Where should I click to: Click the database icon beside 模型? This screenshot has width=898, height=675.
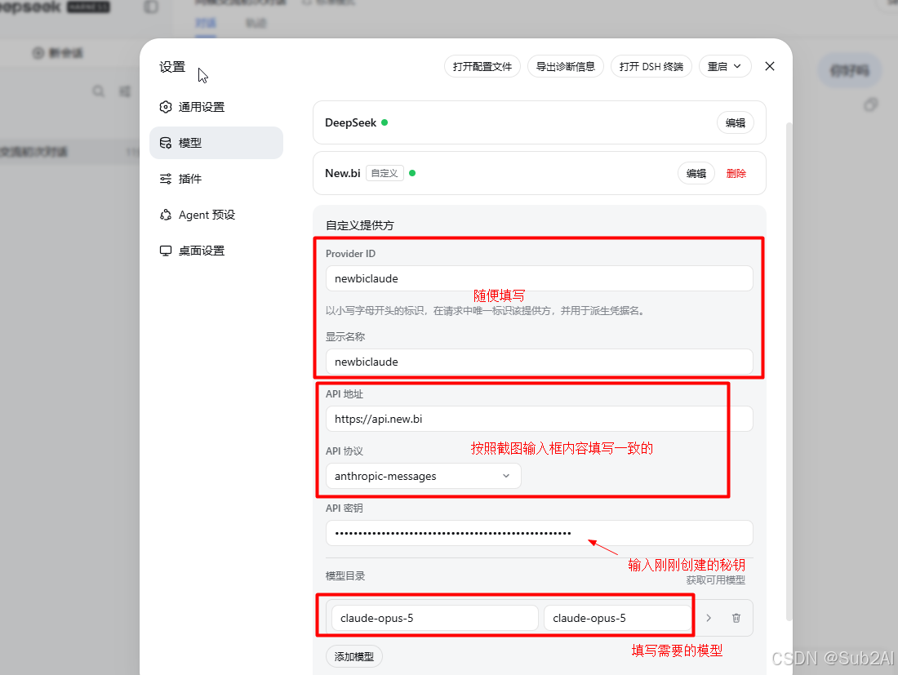coord(166,143)
